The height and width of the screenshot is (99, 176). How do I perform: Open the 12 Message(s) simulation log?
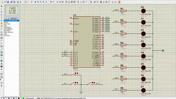tap(28, 98)
